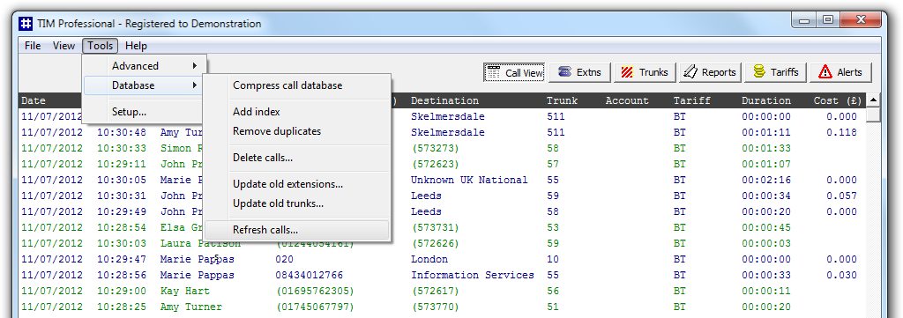Click the (573731) destination cell

(436, 228)
